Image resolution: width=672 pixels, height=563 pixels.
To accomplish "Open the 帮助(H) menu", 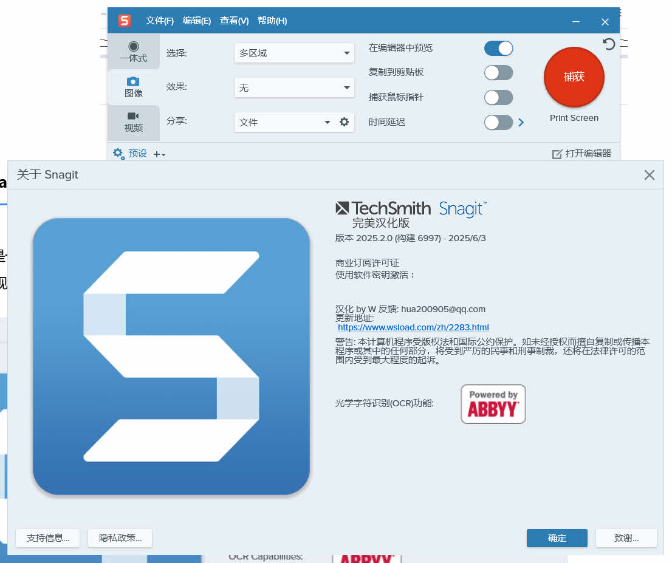I will coord(272,21).
